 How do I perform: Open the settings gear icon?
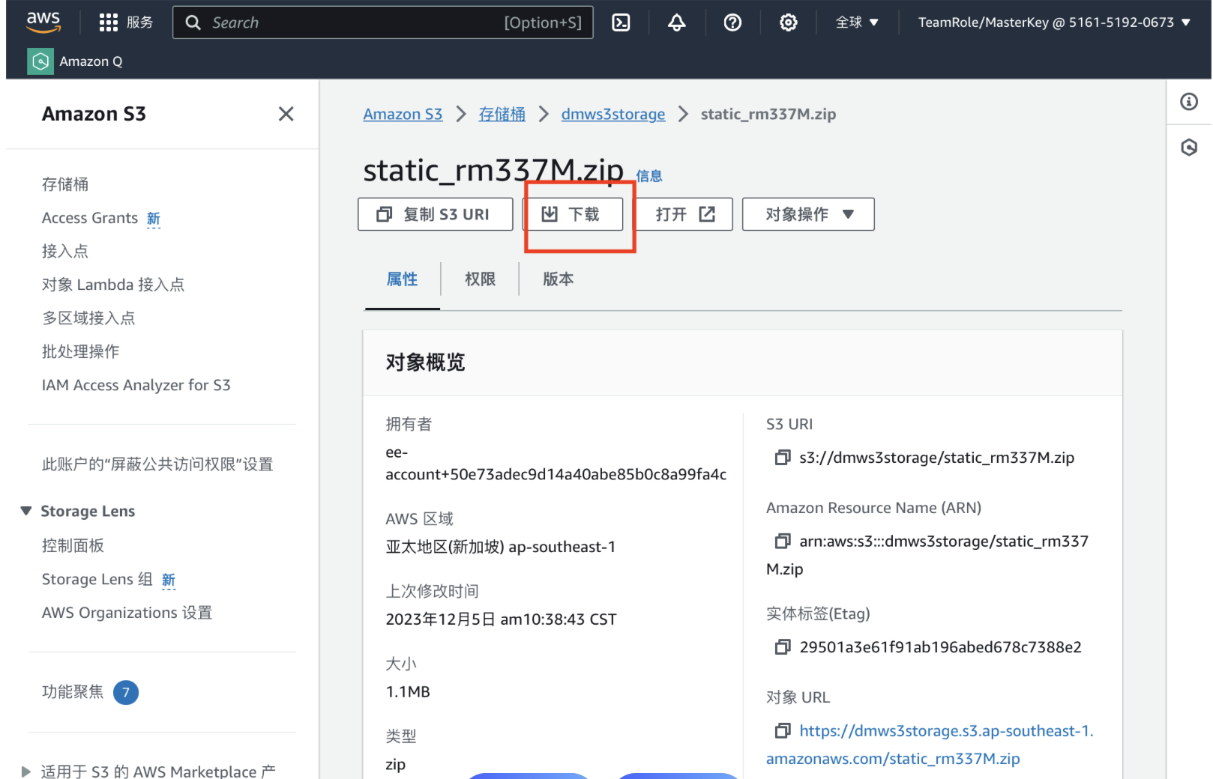point(788,22)
